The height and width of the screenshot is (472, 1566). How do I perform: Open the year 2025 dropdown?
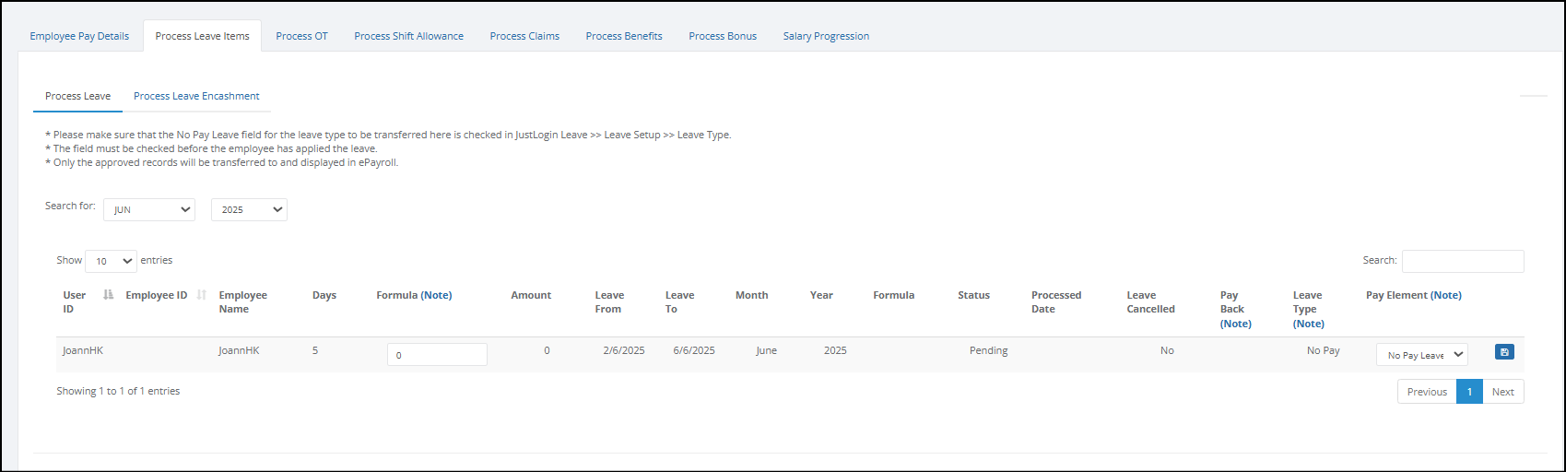tap(249, 210)
